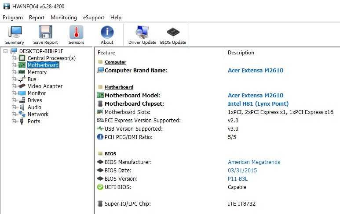
Task: Select Motherboard label in the tree
Action: click(x=43, y=65)
